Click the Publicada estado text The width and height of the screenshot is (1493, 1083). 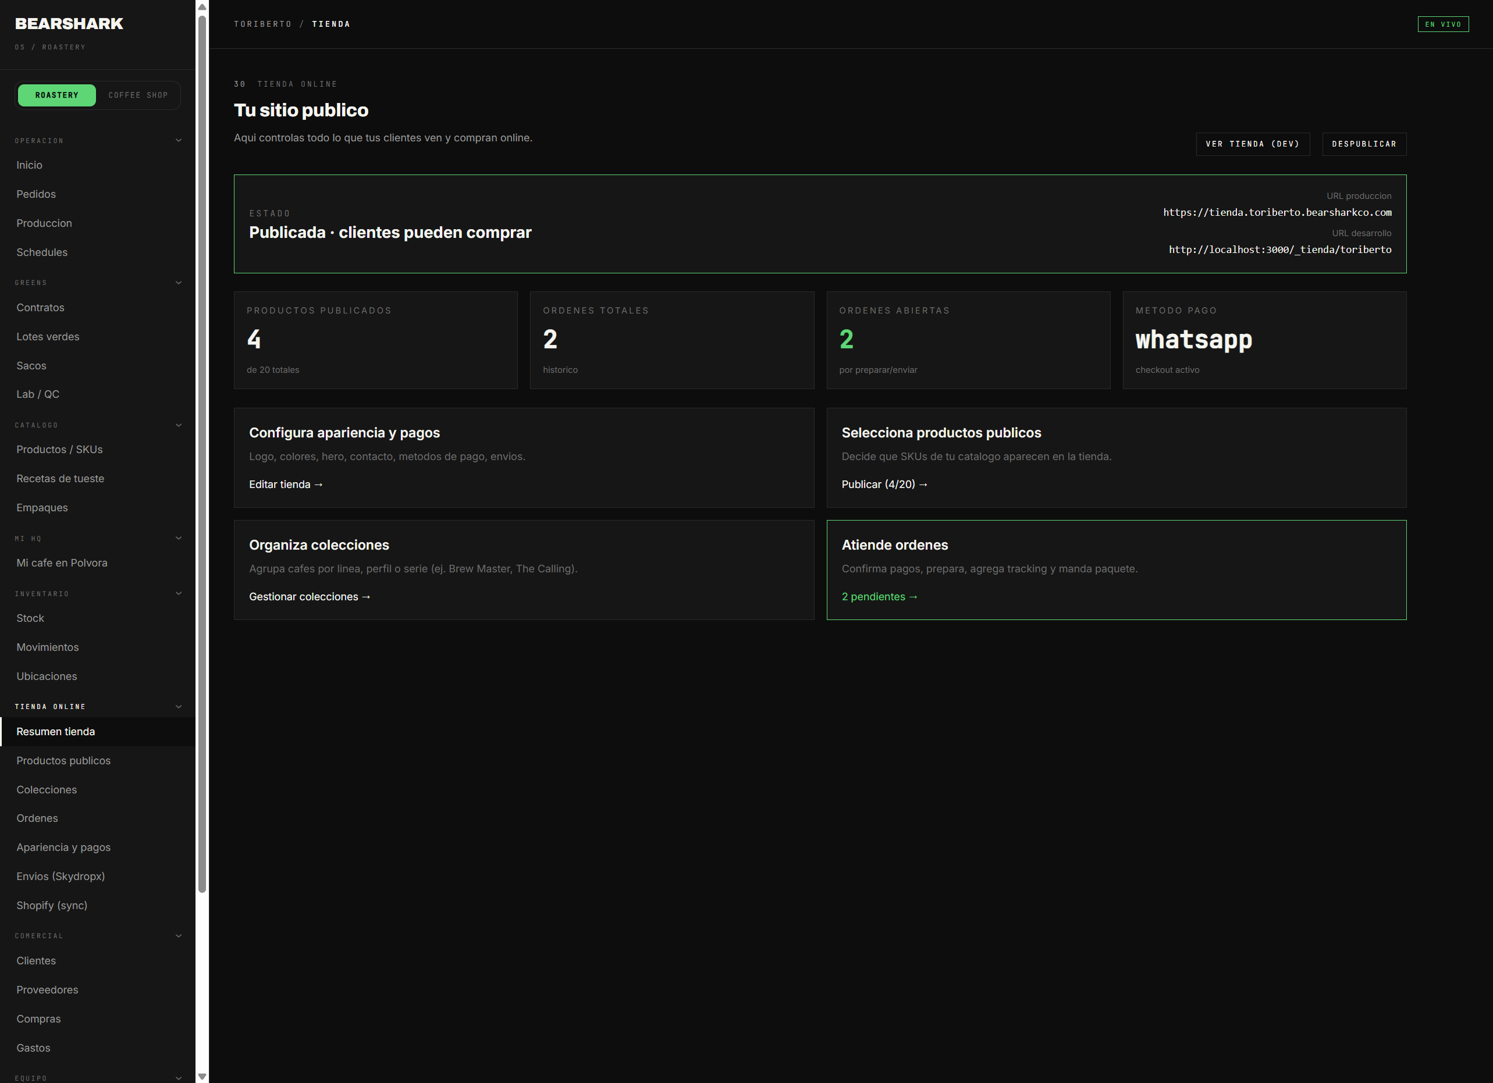coord(390,232)
